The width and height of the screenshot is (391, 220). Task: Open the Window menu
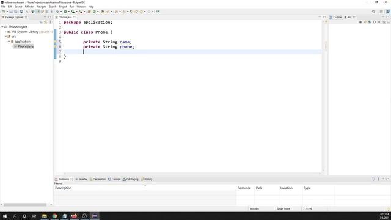coord(81,7)
